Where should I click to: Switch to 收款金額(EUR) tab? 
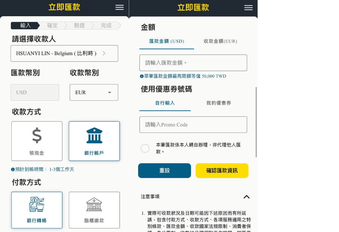[220, 41]
